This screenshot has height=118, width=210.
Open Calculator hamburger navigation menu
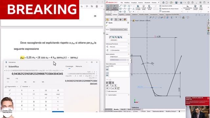pos(6,67)
